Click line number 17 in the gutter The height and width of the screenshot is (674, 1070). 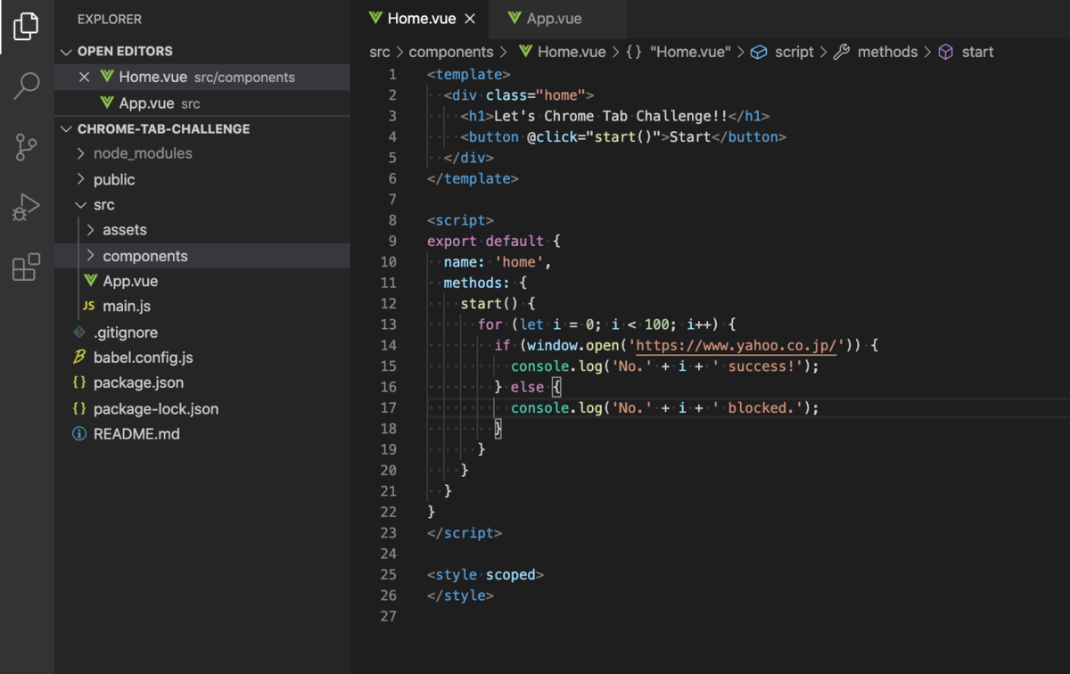[x=388, y=407]
